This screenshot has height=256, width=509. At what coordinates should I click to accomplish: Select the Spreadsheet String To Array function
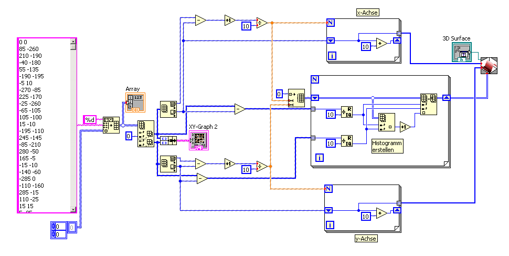(111, 125)
